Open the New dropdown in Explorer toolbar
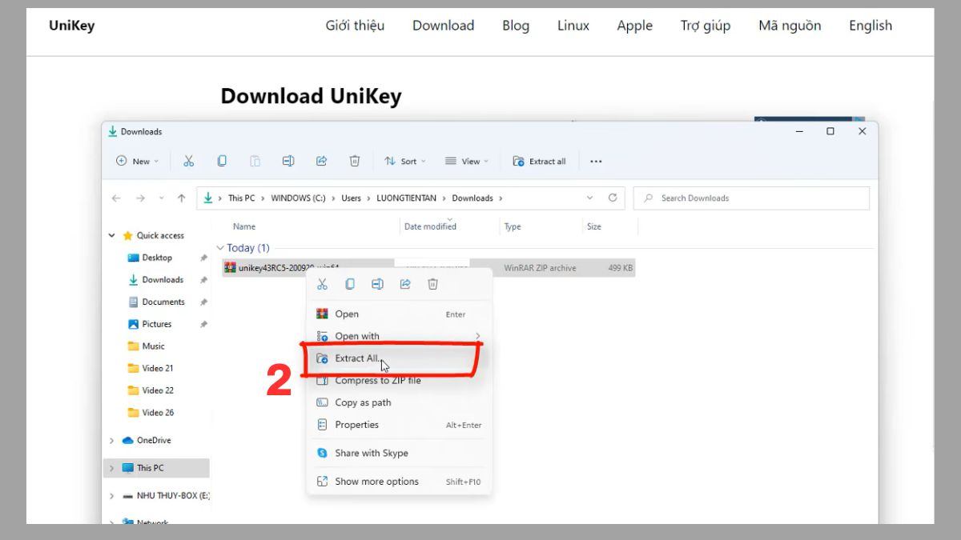 tap(137, 161)
